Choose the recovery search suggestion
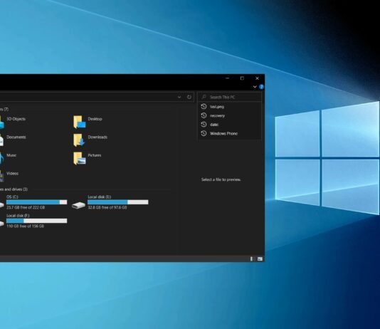This screenshot has height=329, width=380. pyautogui.click(x=230, y=115)
